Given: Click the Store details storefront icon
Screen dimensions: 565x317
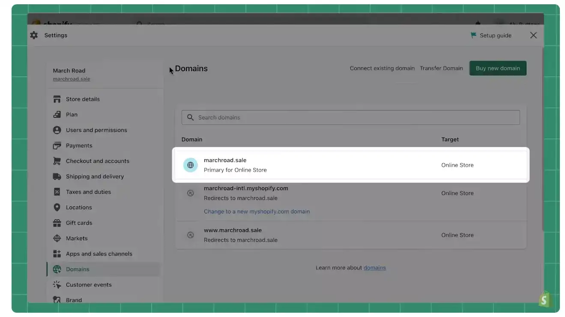Looking at the screenshot, I should tap(57, 99).
